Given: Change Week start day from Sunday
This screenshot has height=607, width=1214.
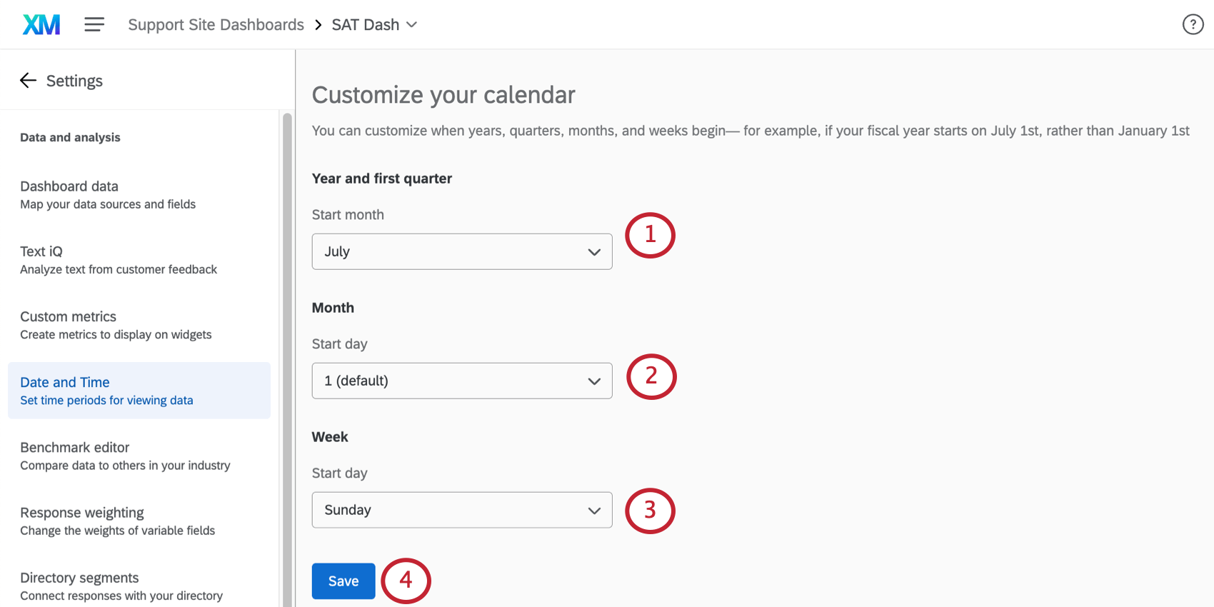Looking at the screenshot, I should coord(461,510).
